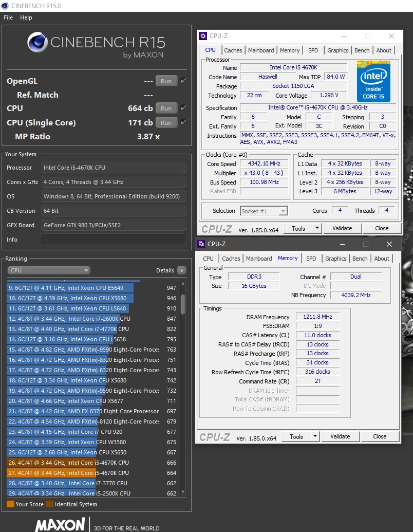Open the CPU ranking type dropdown
The image size is (413, 532).
click(x=49, y=270)
